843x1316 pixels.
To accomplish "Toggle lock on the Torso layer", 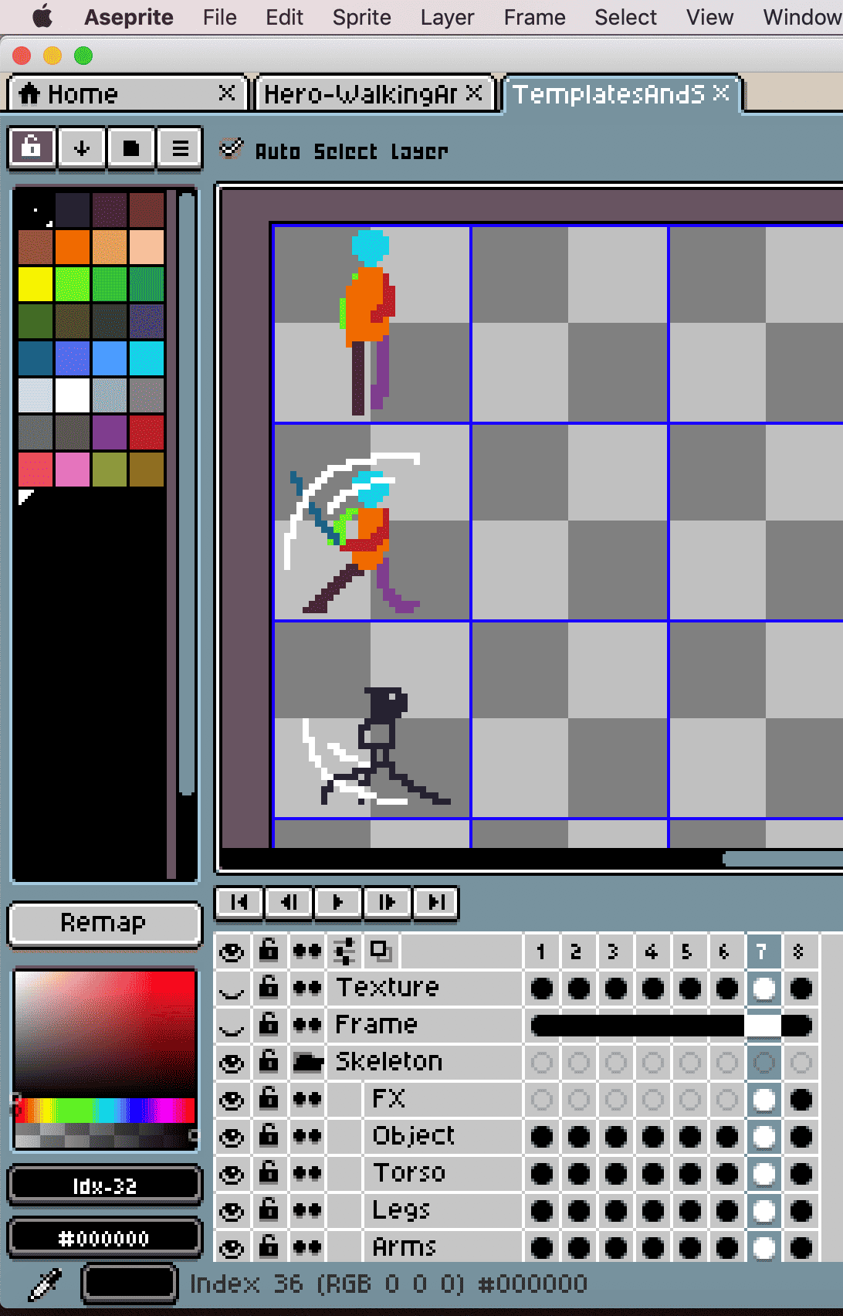I will (269, 1173).
